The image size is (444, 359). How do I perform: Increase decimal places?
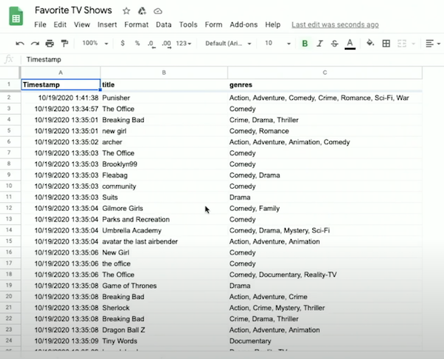[166, 44]
